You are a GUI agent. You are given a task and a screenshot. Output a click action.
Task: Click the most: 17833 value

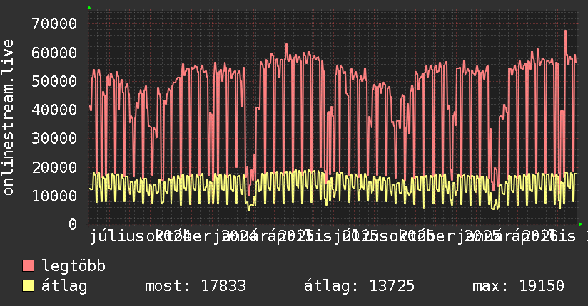click(196, 286)
